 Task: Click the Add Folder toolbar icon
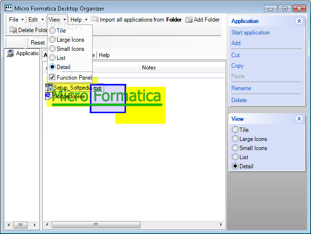tap(189, 19)
